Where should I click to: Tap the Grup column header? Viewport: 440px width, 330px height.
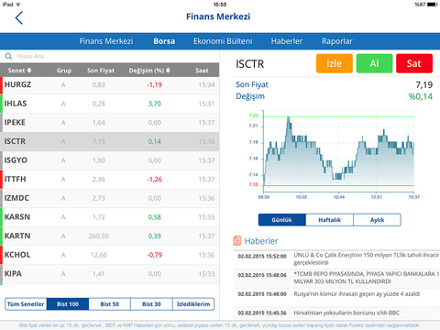63,71
